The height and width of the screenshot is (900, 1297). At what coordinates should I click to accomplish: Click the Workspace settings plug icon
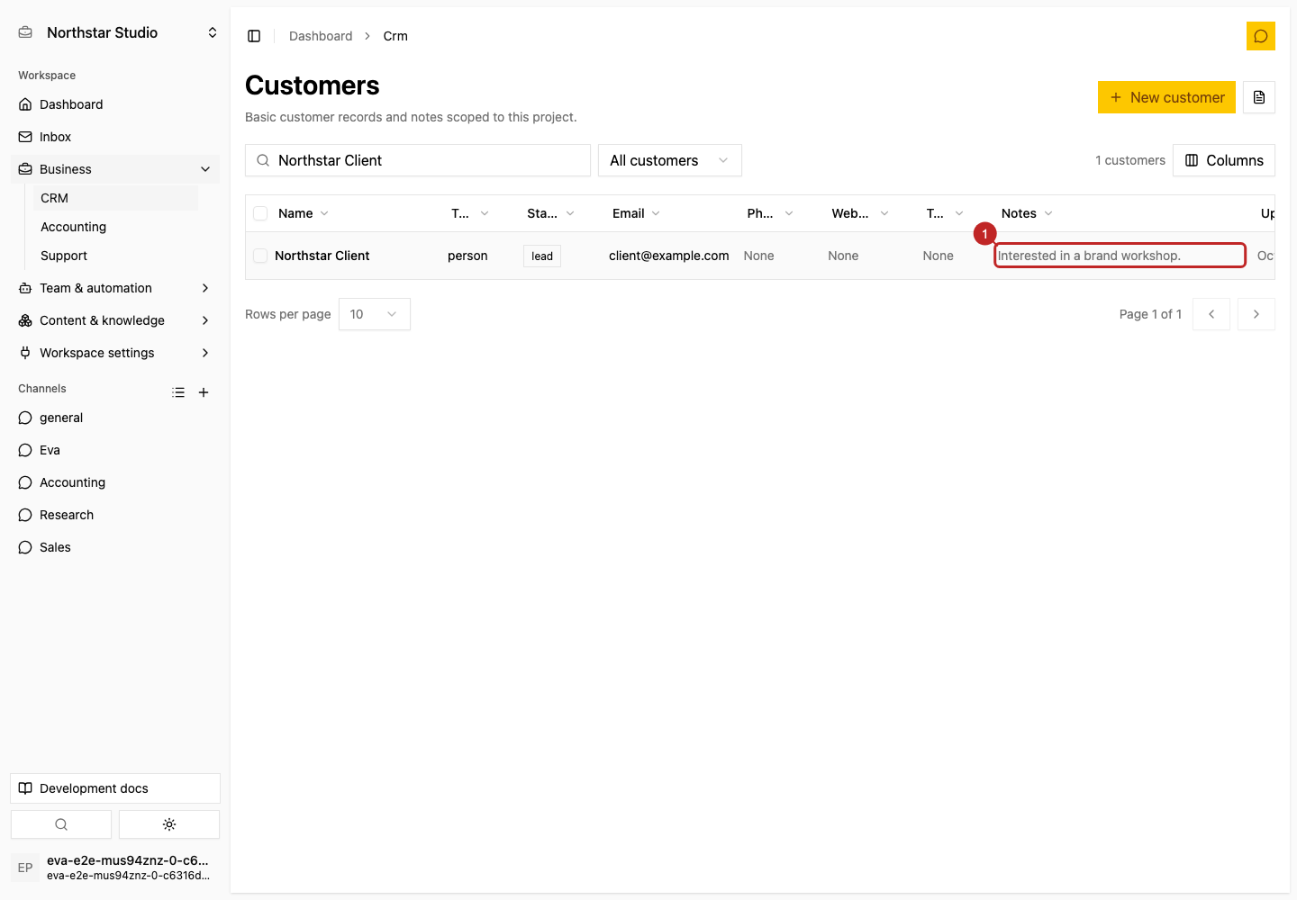pos(25,353)
